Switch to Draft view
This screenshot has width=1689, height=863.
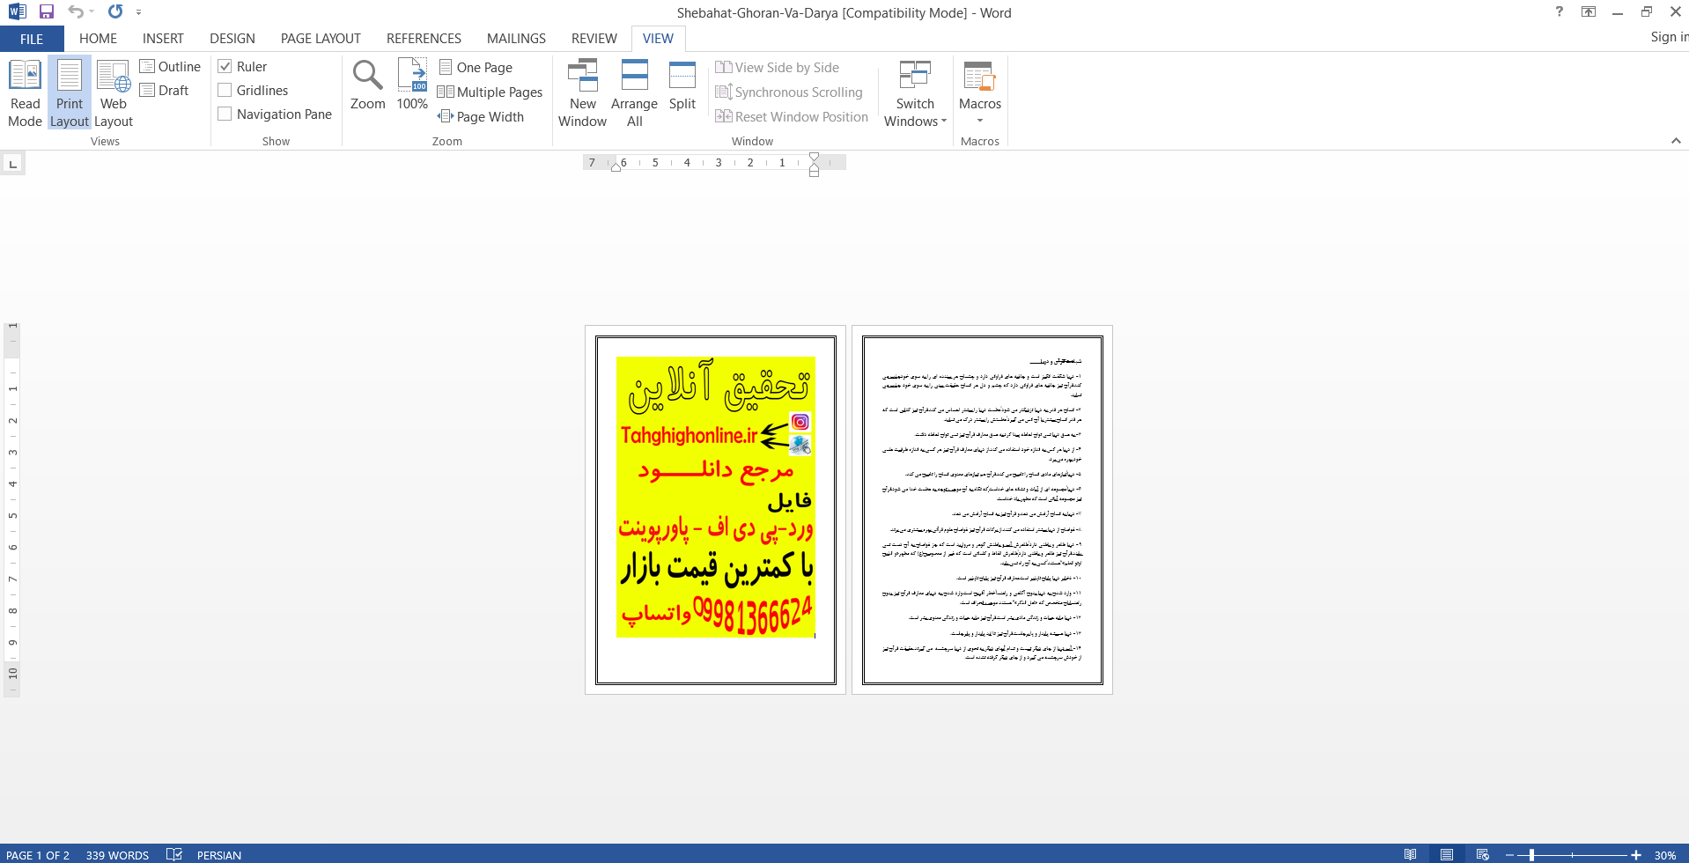point(165,91)
